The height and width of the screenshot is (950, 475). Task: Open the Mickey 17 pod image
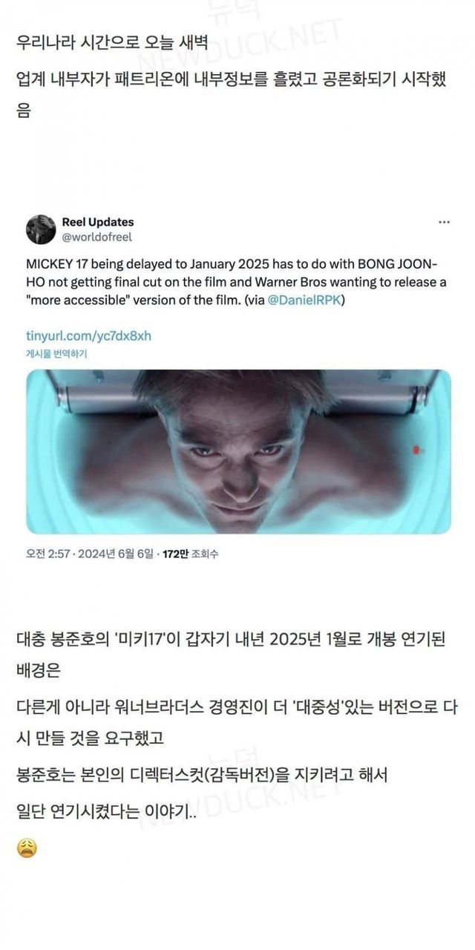tap(238, 452)
